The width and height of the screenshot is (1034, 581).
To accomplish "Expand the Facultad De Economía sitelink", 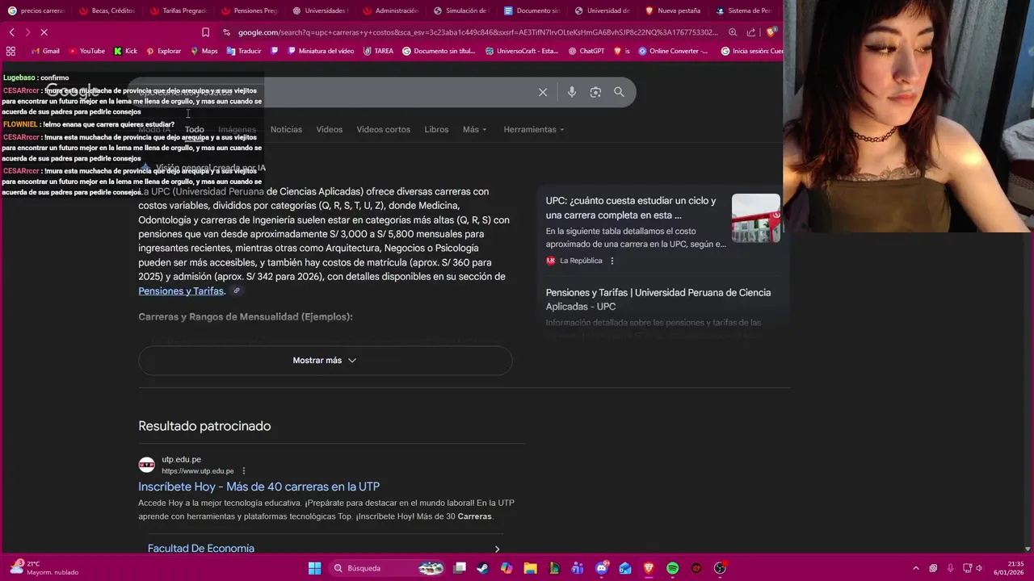I will [x=325, y=548].
